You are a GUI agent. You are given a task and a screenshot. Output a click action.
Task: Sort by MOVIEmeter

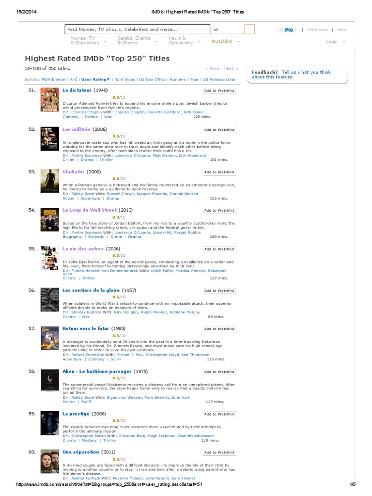tap(53, 79)
